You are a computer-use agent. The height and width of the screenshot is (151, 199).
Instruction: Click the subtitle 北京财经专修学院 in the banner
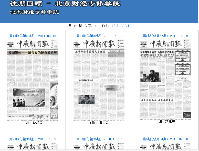(34, 12)
